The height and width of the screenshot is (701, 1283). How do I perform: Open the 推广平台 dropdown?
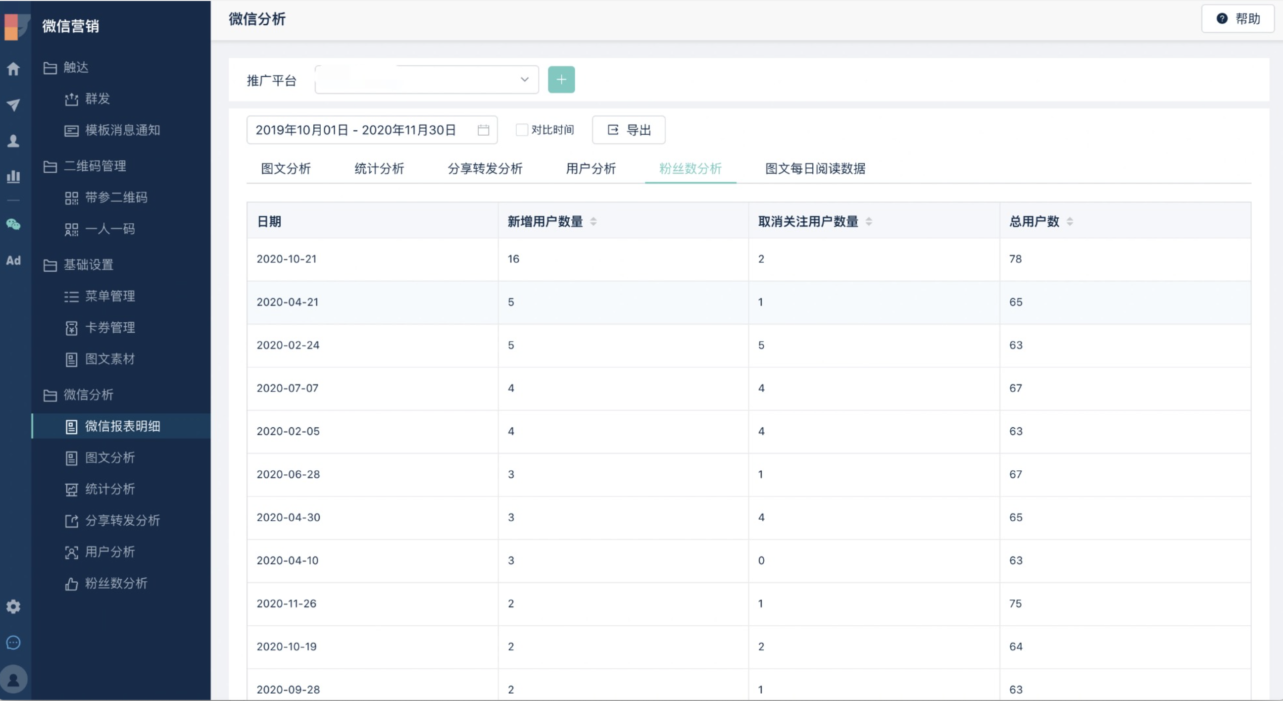click(426, 80)
